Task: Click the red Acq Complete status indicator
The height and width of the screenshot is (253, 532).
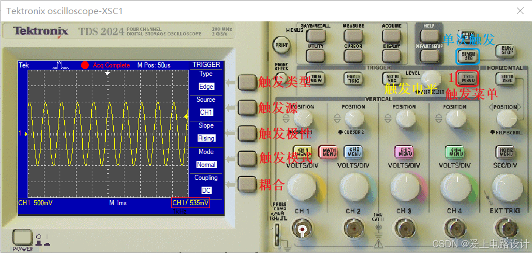Action: coord(85,65)
